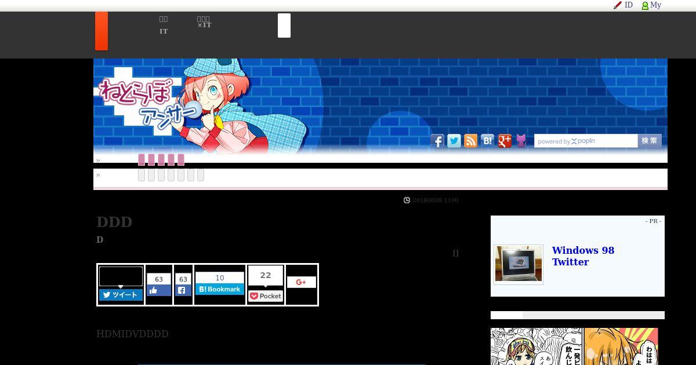Click the Facebook Like thumbs-up button
The height and width of the screenshot is (365, 696).
click(x=159, y=291)
